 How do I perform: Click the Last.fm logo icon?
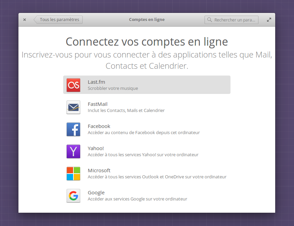(73, 85)
